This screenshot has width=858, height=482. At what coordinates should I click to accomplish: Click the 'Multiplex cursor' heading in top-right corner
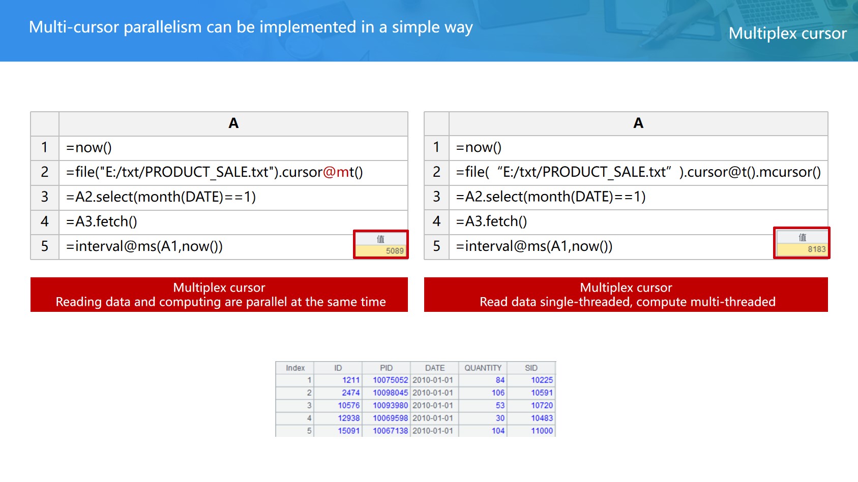pos(787,34)
